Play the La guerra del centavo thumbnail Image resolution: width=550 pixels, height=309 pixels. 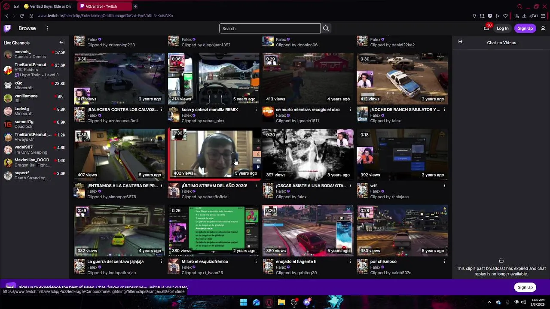(119, 230)
